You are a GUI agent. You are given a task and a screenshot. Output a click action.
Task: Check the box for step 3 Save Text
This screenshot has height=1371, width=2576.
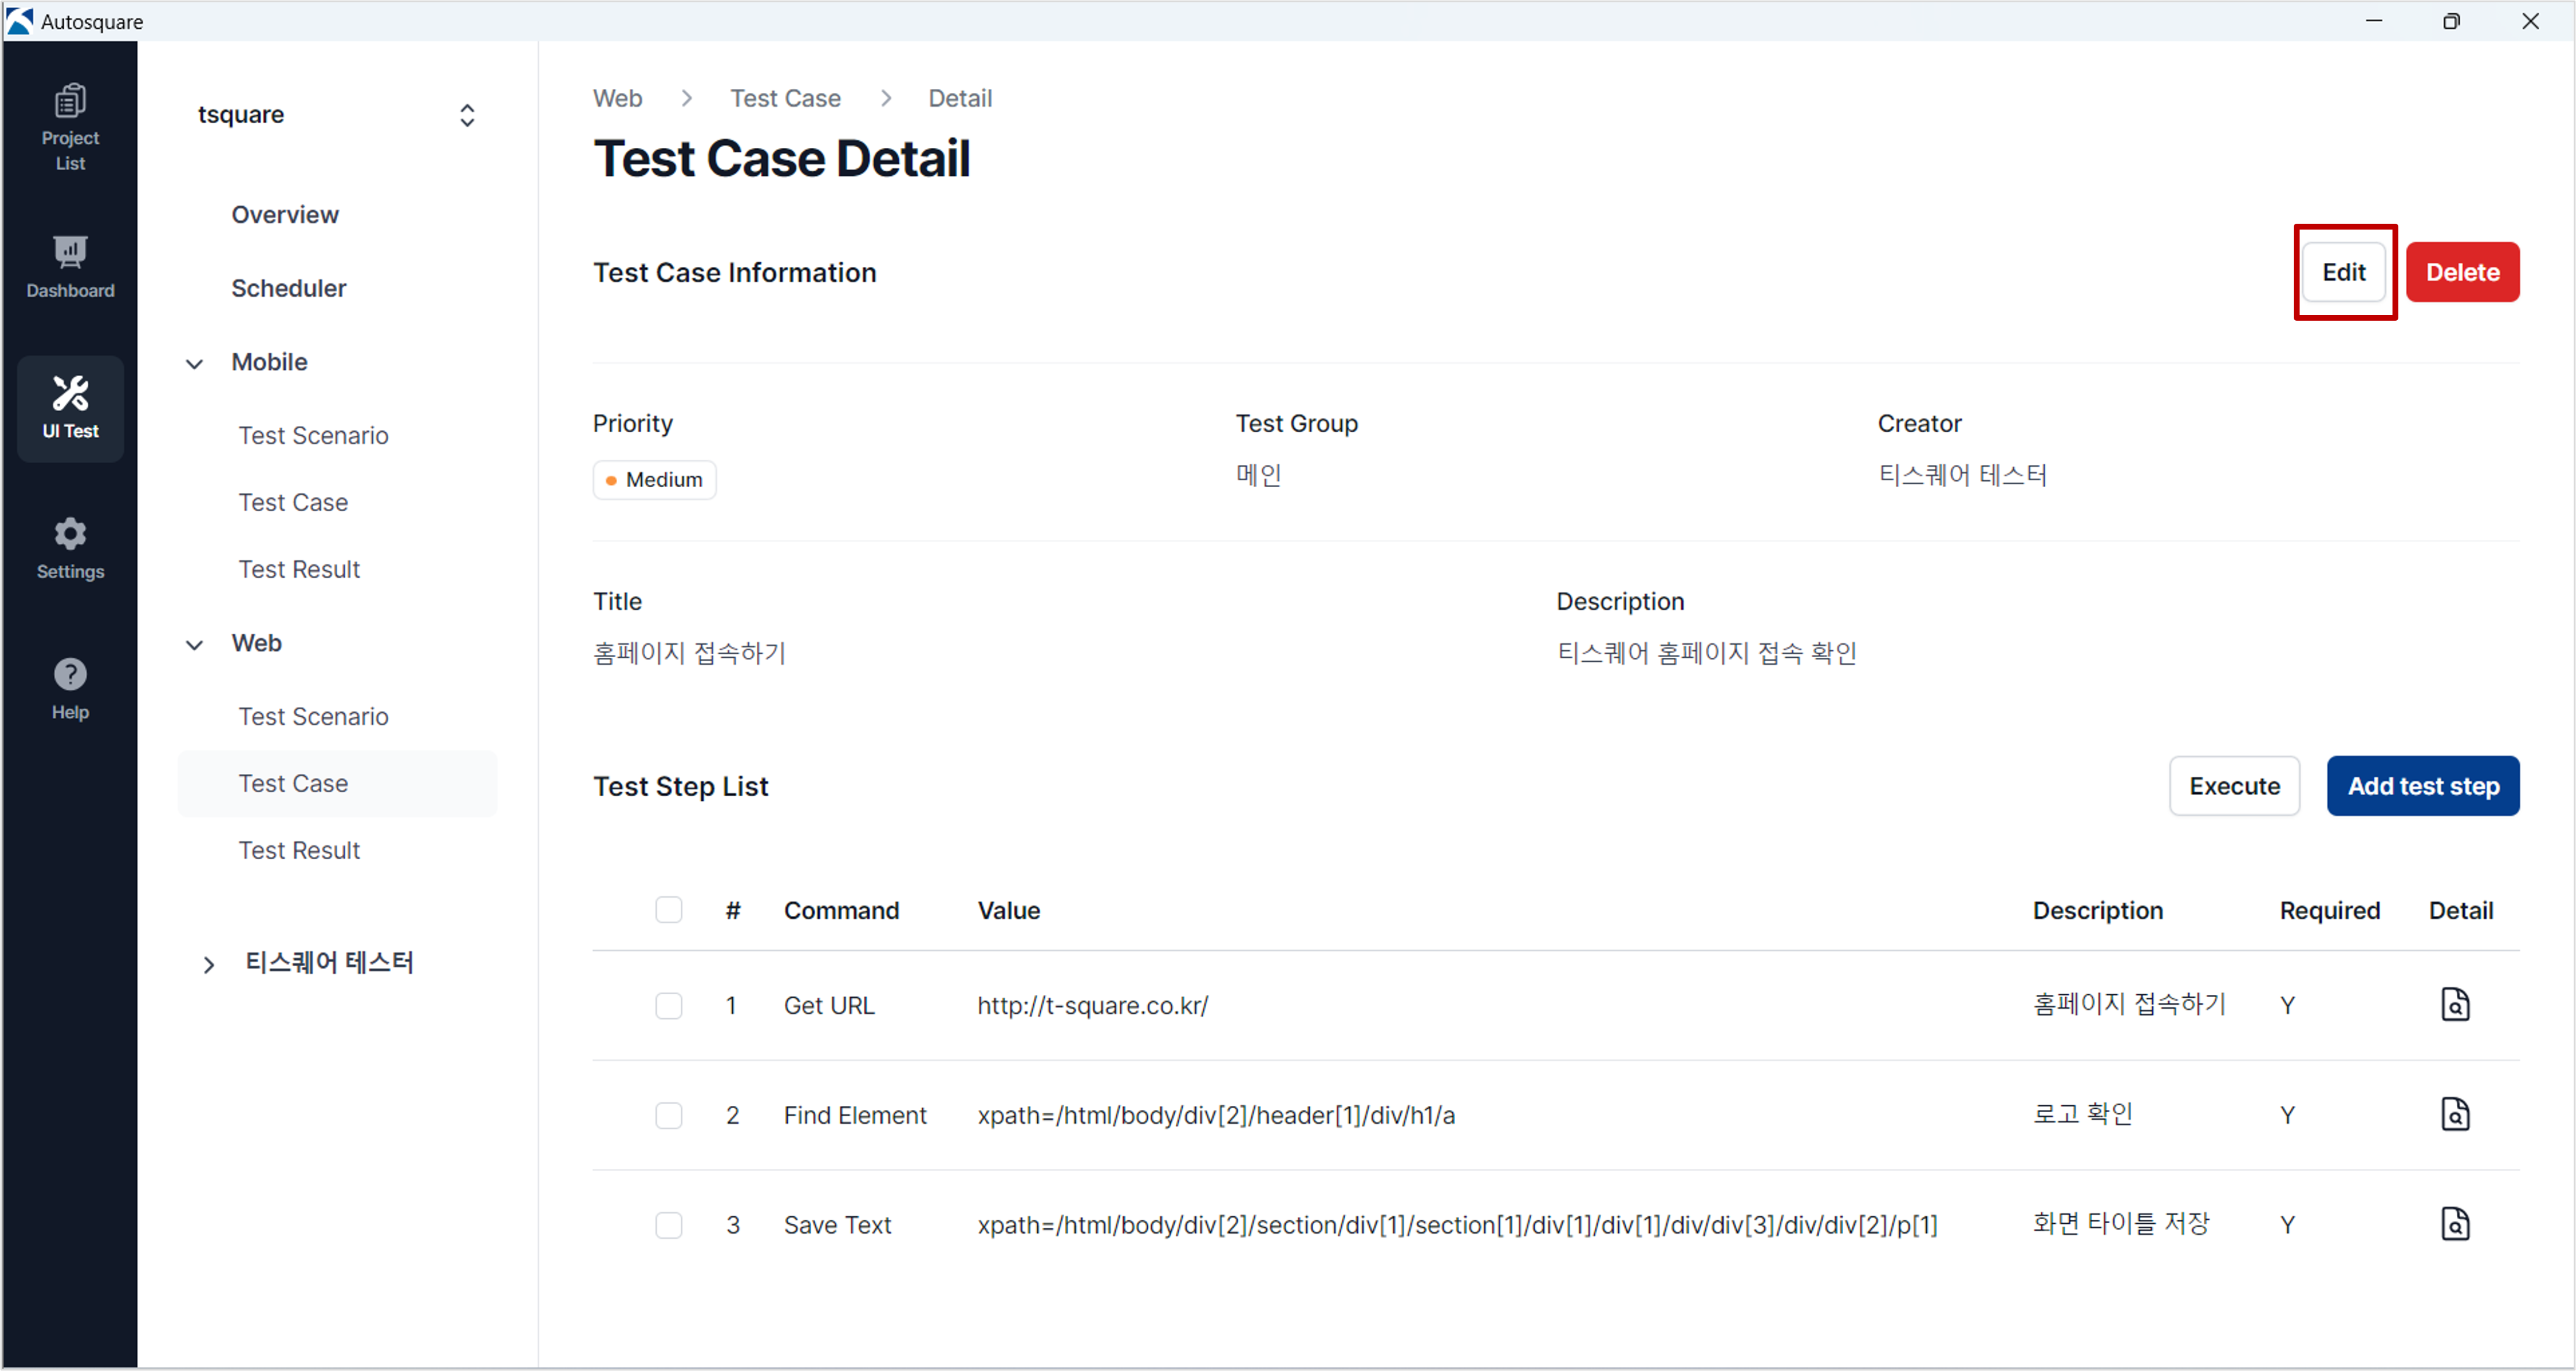tap(669, 1225)
